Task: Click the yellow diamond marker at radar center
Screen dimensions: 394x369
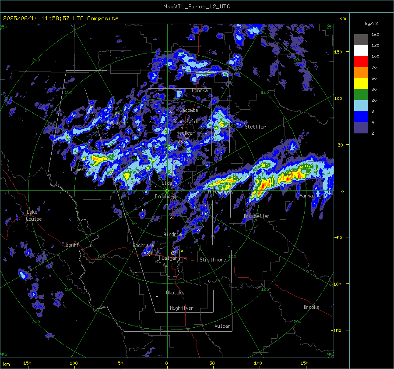Action: 167,191
